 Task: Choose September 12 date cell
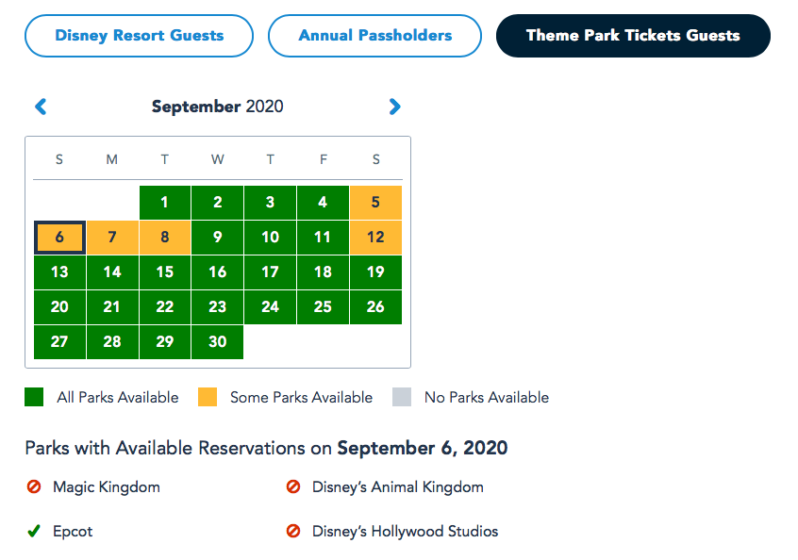pos(375,238)
